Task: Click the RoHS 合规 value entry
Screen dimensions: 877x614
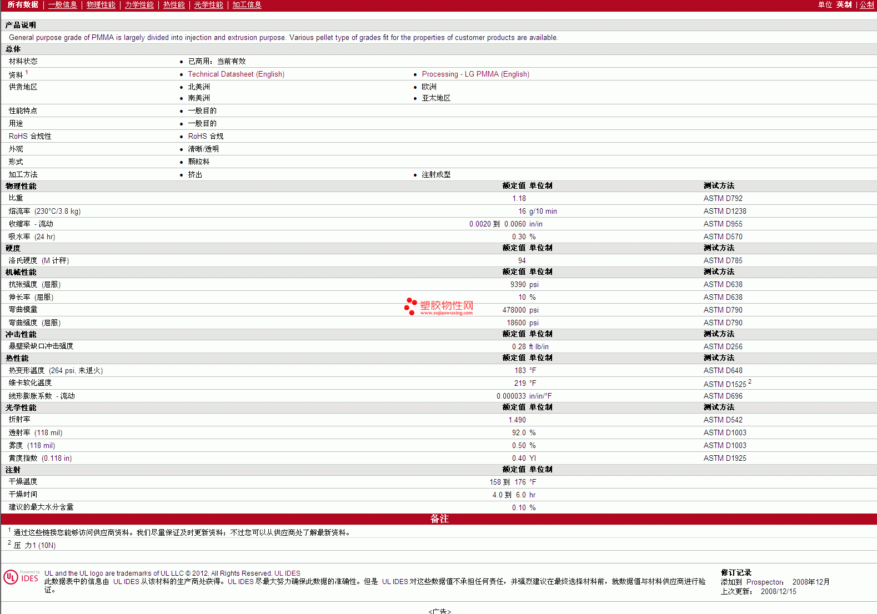Action: 206,137
